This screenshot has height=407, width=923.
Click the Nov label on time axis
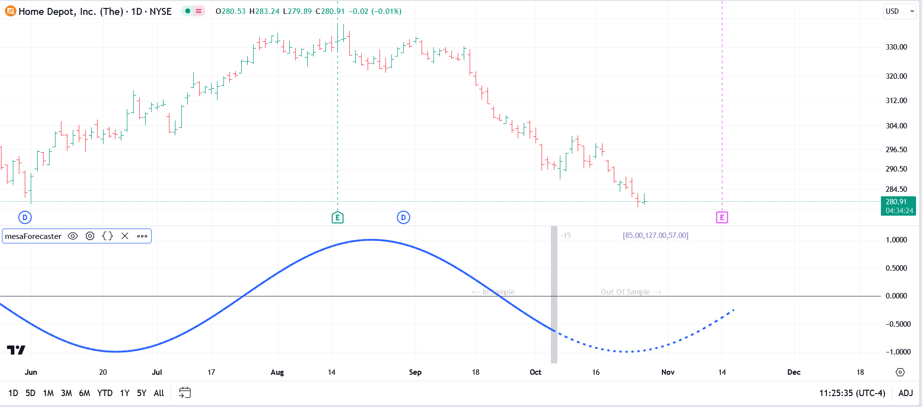[x=668, y=372]
